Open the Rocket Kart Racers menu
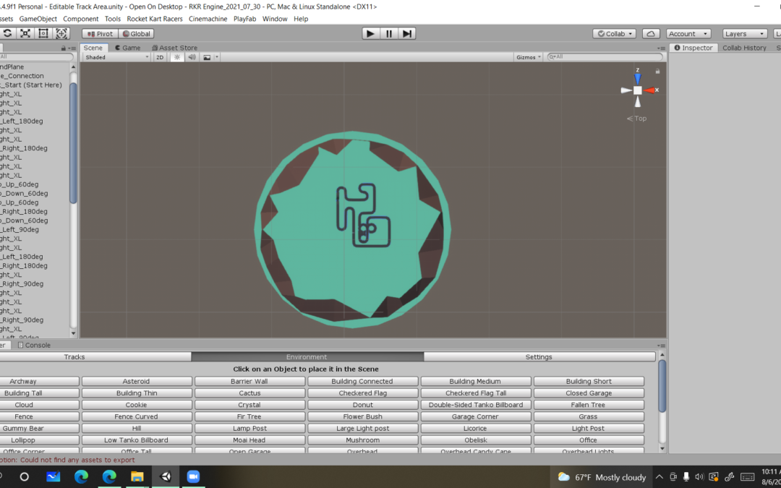This screenshot has width=781, height=488. click(x=155, y=19)
